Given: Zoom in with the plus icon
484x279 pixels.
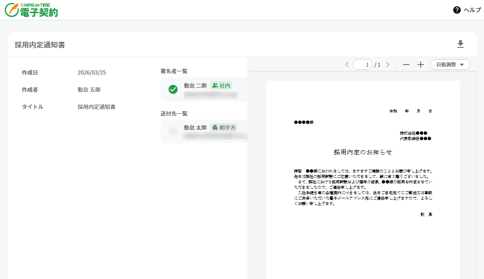Looking at the screenshot, I should coord(420,65).
